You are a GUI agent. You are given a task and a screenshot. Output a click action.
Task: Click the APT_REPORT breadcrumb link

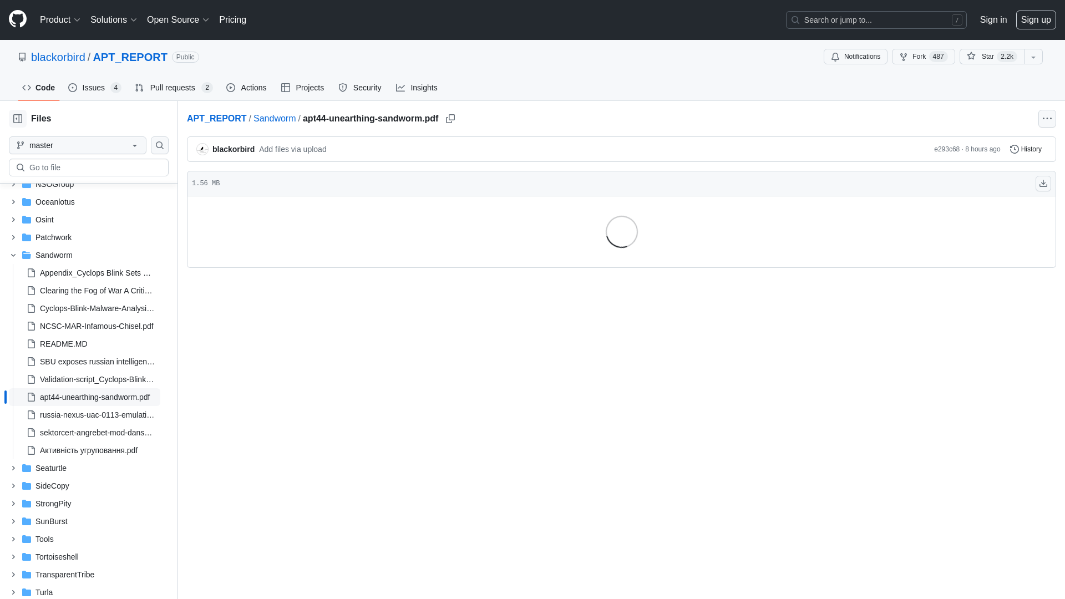tap(216, 119)
